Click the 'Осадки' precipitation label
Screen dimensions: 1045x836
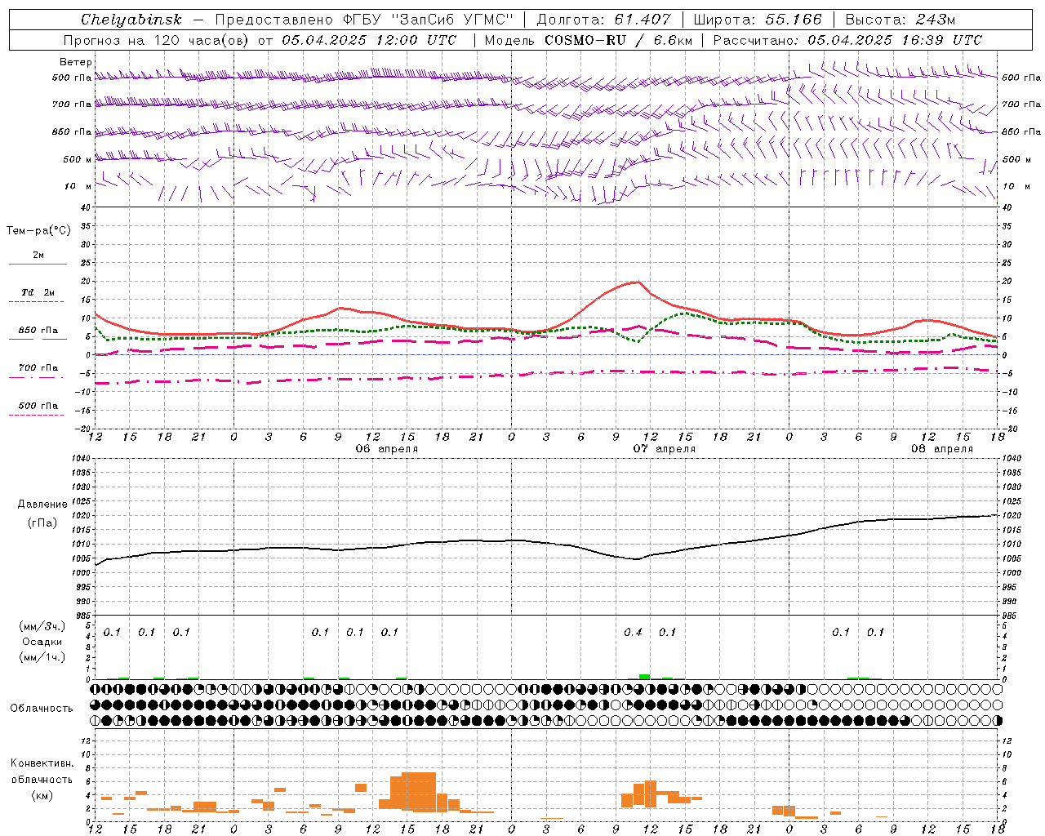coord(42,642)
